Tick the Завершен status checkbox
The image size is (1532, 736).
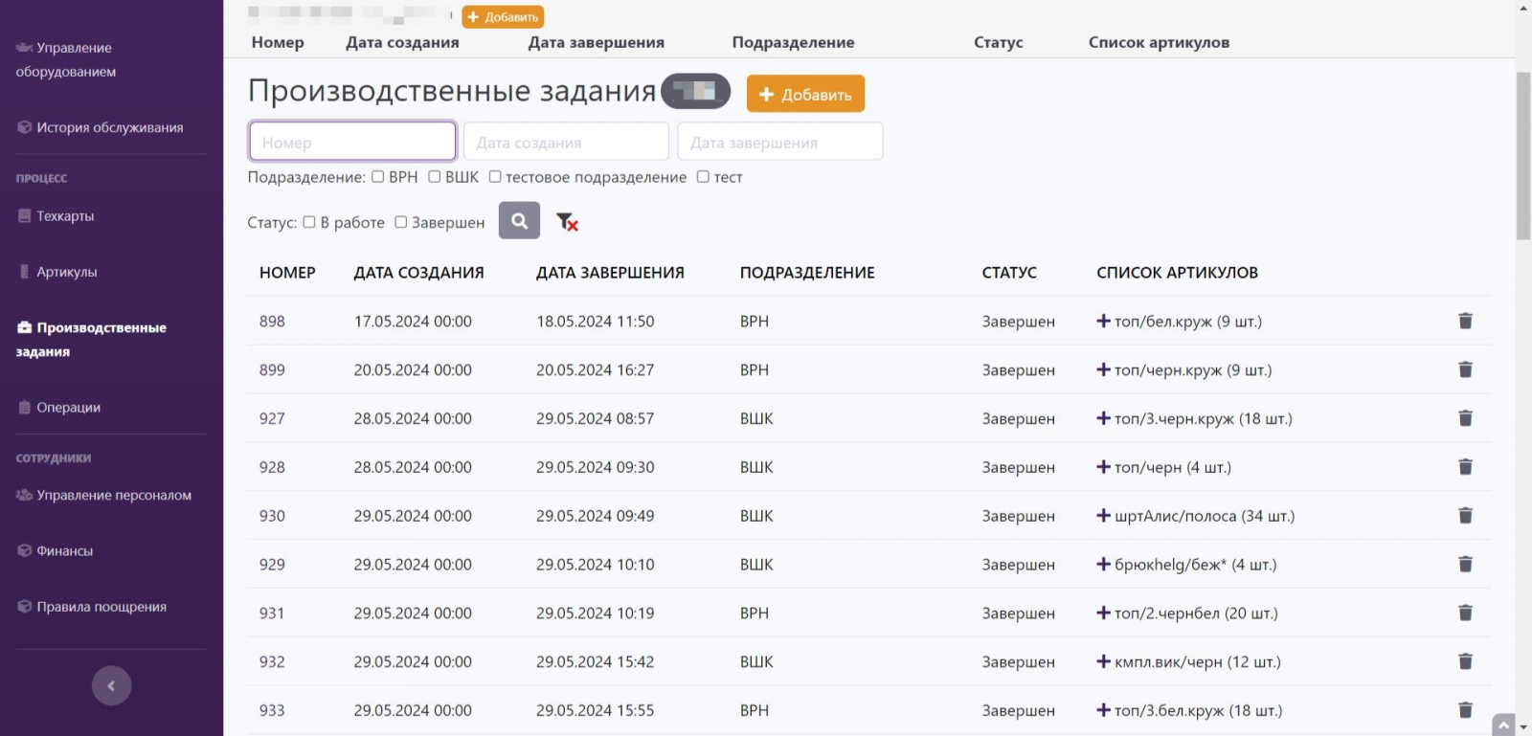tap(401, 222)
